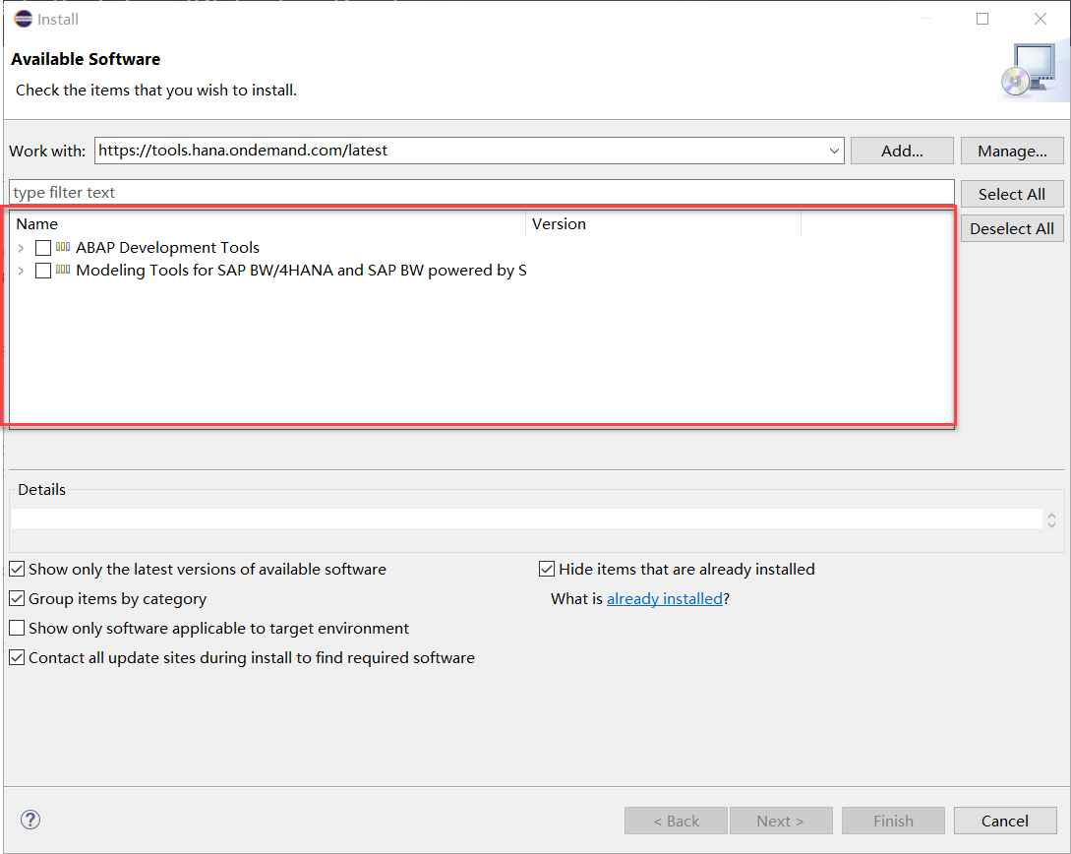Image resolution: width=1071 pixels, height=854 pixels.
Task: Expand the ABAP Development Tools tree node
Action: (x=22, y=248)
